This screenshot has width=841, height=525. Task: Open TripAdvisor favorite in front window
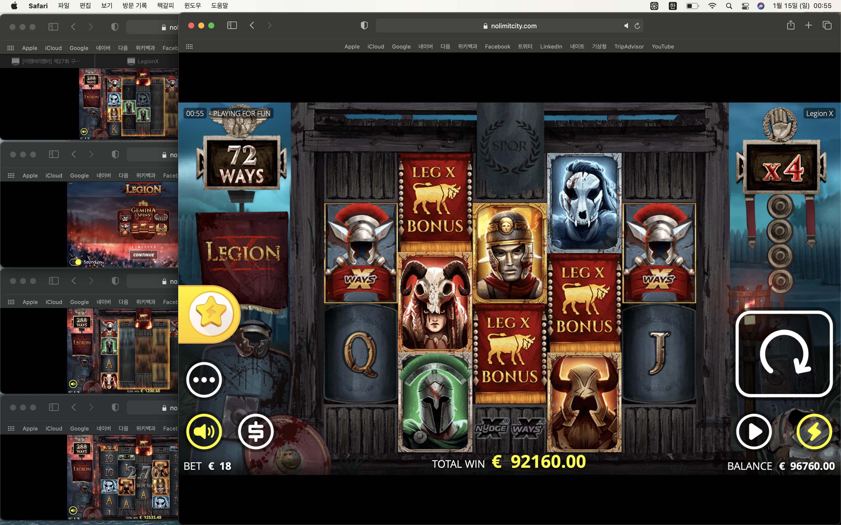[629, 46]
